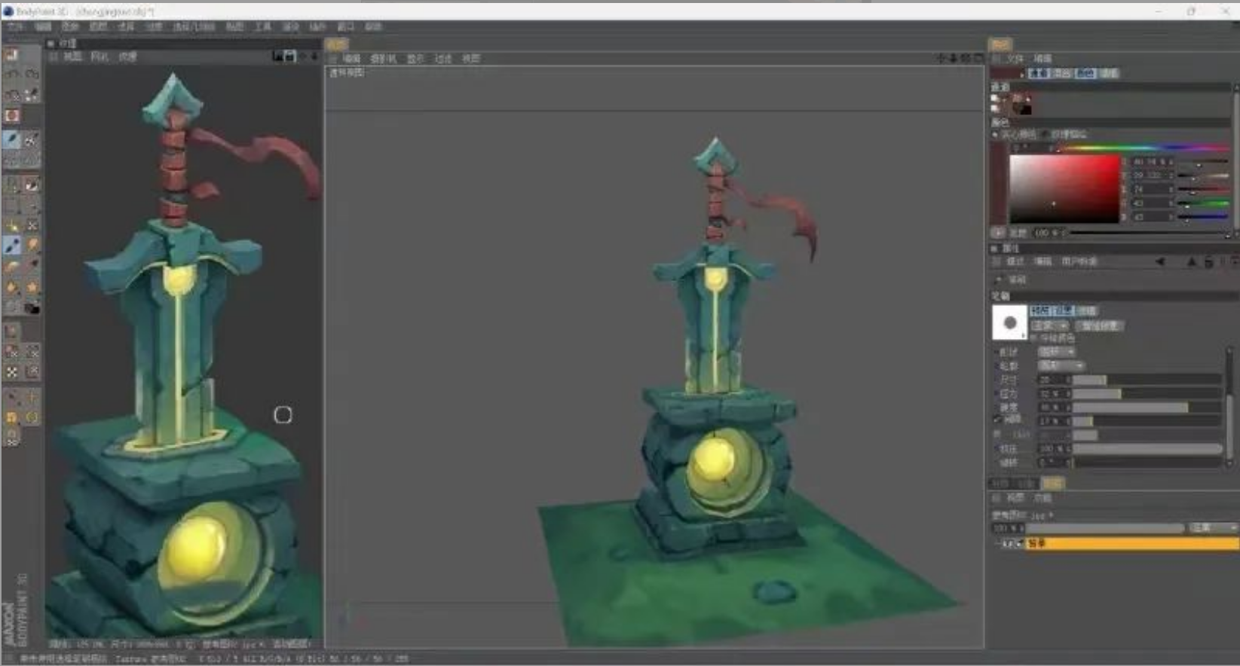Click the wide button right of the brush preview
Viewport: 1240px width, 666px height.
(1101, 325)
